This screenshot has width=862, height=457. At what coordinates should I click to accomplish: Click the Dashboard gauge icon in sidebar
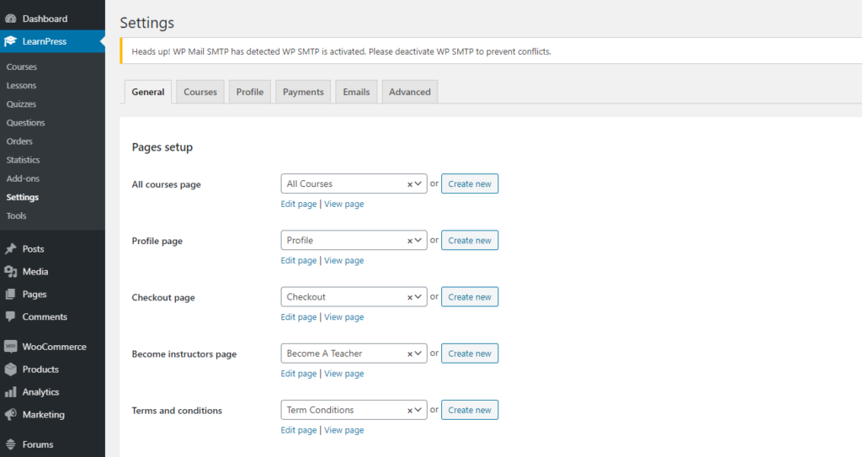11,19
